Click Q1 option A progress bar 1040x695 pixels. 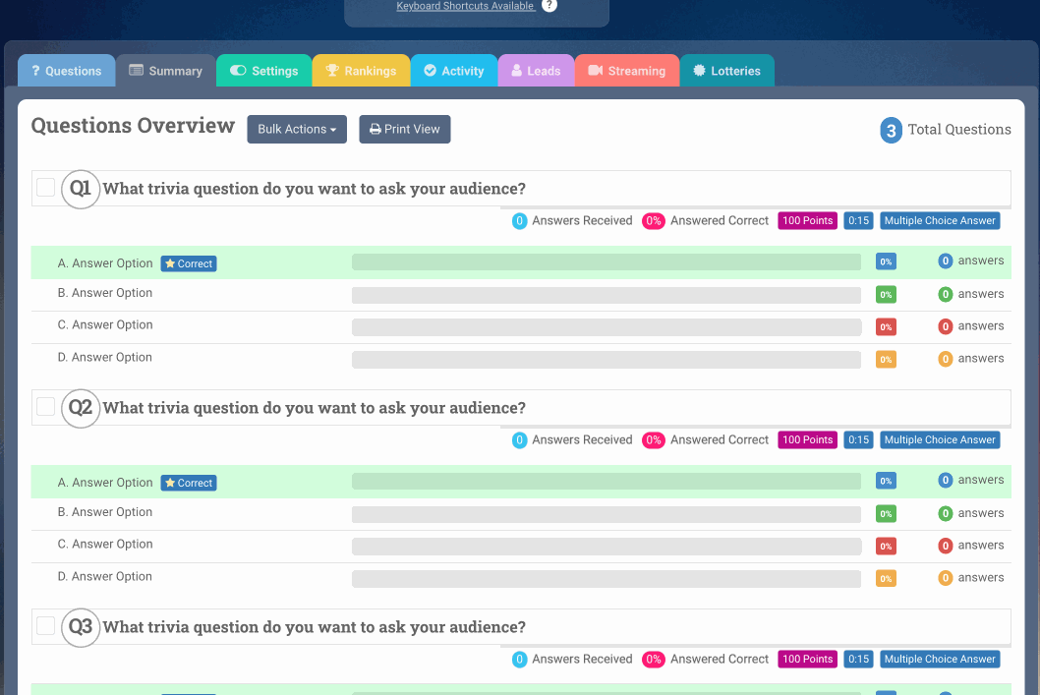click(x=607, y=261)
